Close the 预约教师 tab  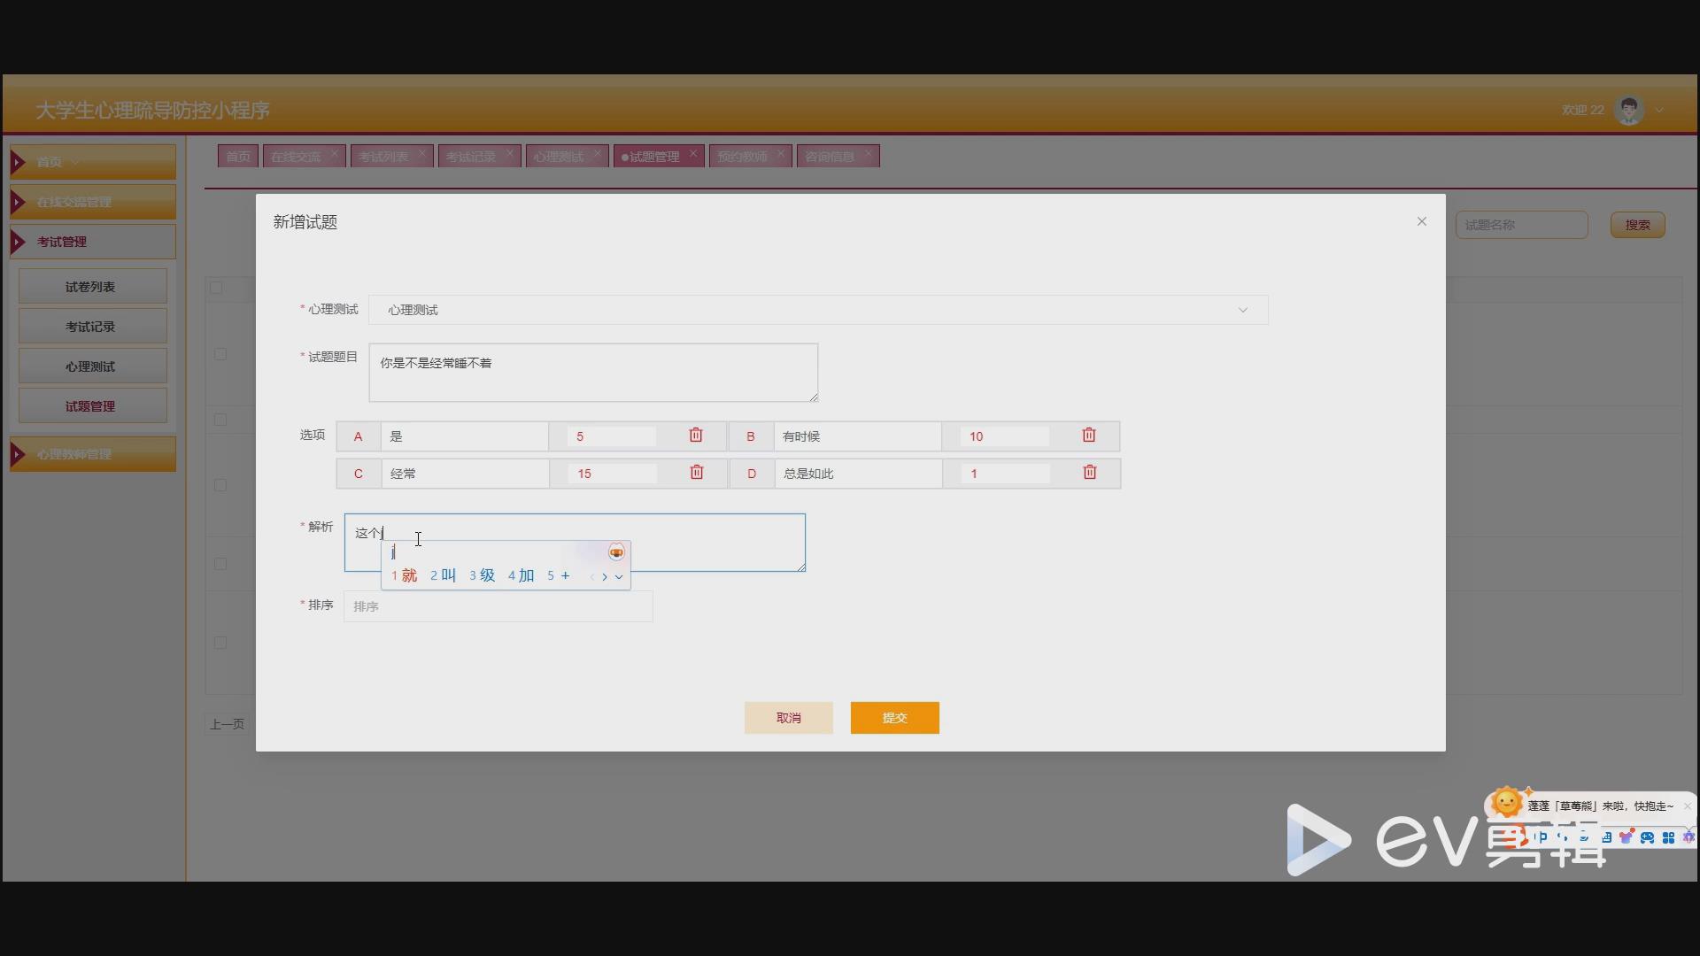[x=781, y=154]
